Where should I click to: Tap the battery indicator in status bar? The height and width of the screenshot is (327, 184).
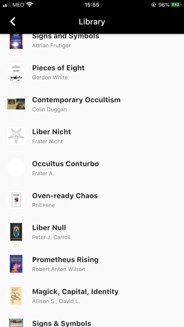click(x=176, y=5)
